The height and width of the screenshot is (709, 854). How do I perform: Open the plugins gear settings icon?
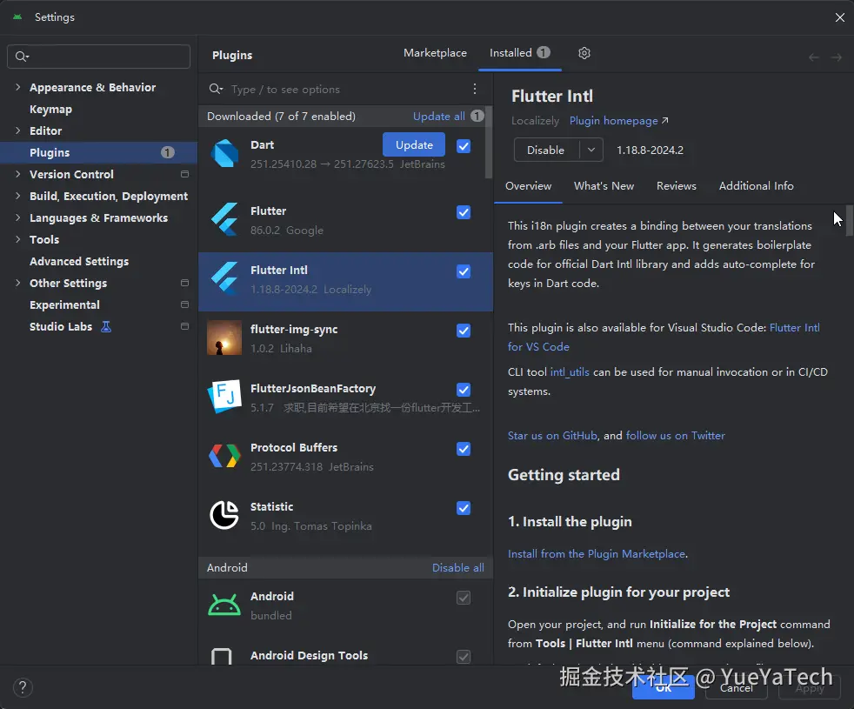(x=584, y=53)
